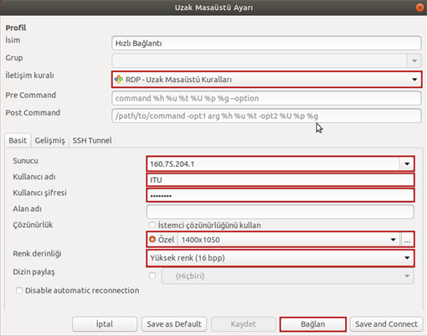Click the "..." resolution edit button
This screenshot has height=336, width=427.
pyautogui.click(x=408, y=240)
